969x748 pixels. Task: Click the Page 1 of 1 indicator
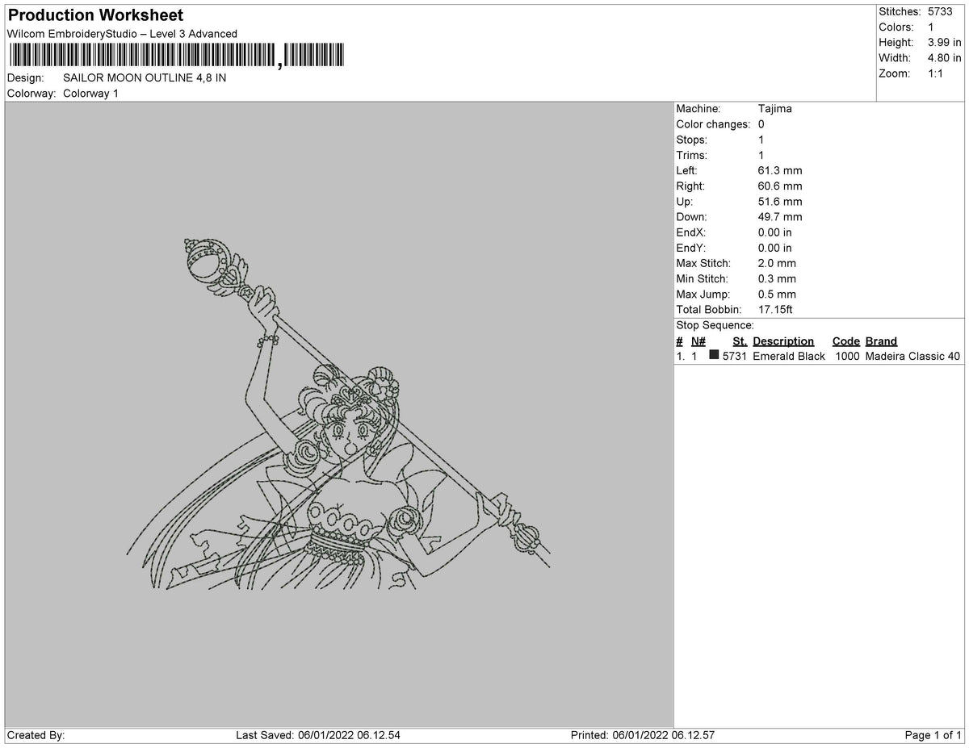click(x=933, y=735)
